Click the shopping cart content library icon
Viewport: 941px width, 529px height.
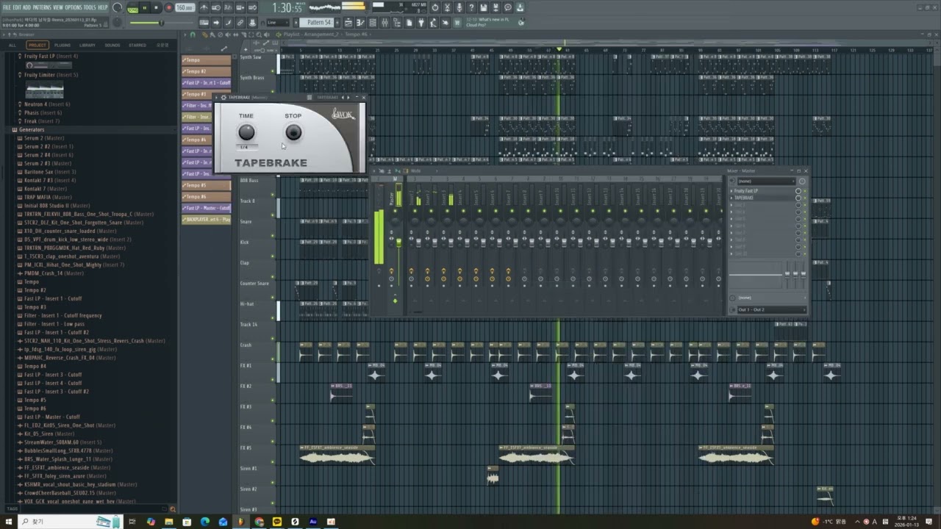coord(457,22)
